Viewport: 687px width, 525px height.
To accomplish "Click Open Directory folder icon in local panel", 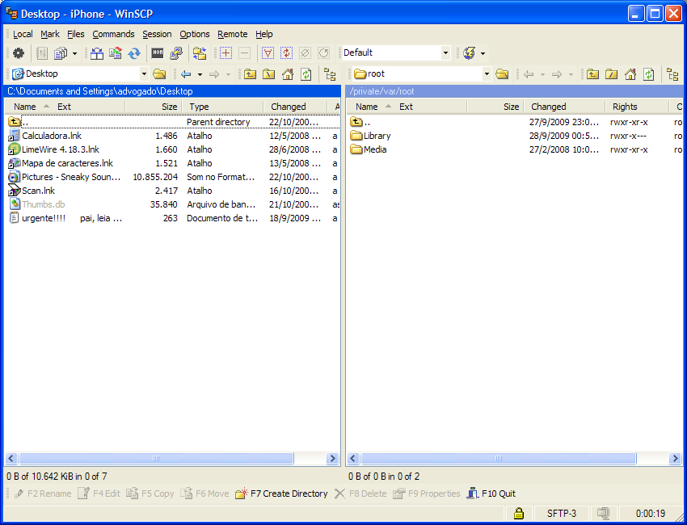I will tap(159, 74).
